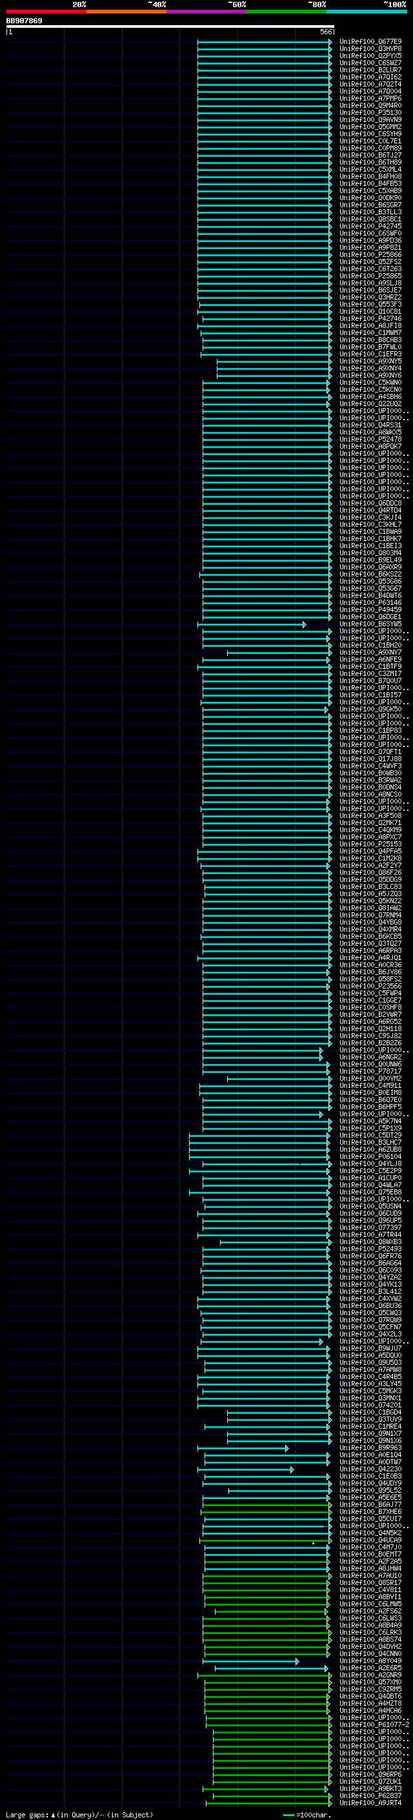Screen dimensions: 413x1820
Task: Click the UniRef100_B6TH89 label
Action: click(x=370, y=163)
